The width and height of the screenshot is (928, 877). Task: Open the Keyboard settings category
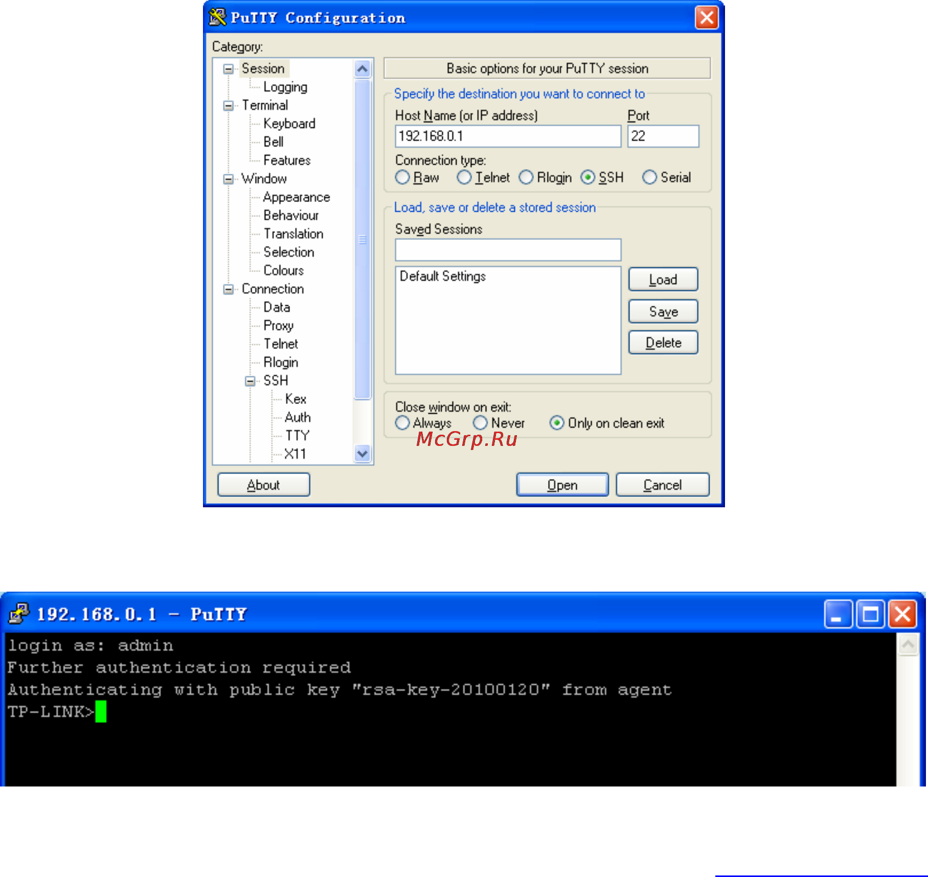click(x=289, y=124)
